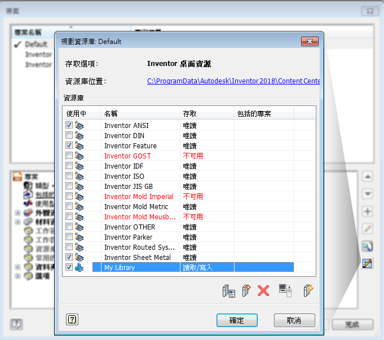Click the 確定 button
Viewport: 384px width, 340px height.
(237, 320)
